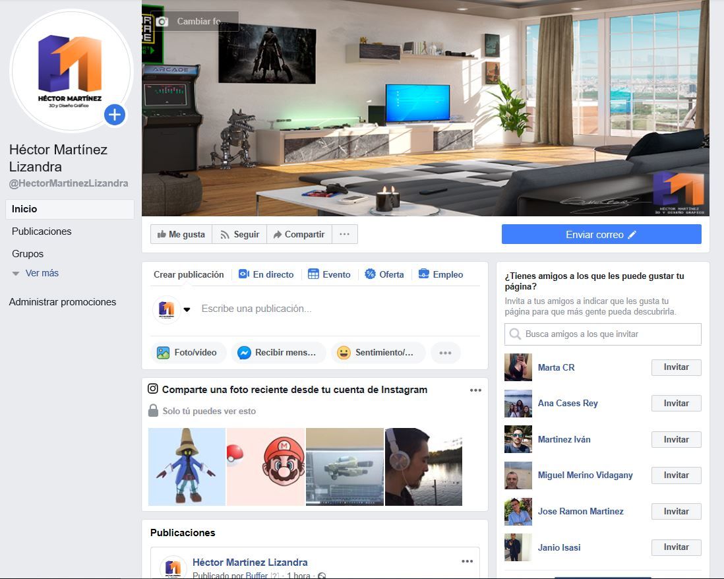Screen dimensions: 724x579
Task: Click the Busca amigos a los que invitar field
Action: pyautogui.click(x=603, y=334)
